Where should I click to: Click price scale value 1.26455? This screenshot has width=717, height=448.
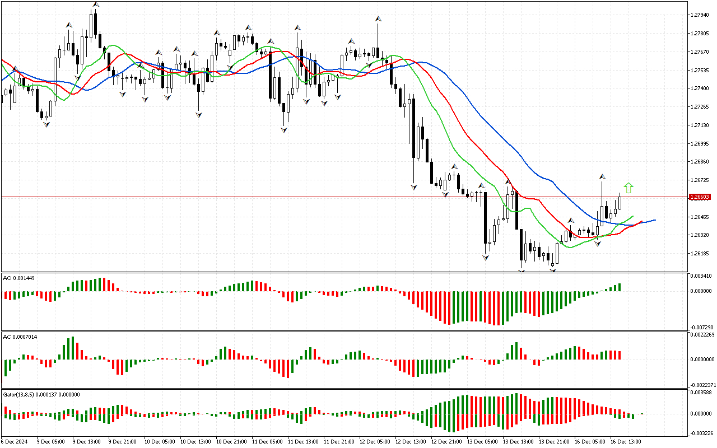[700, 217]
